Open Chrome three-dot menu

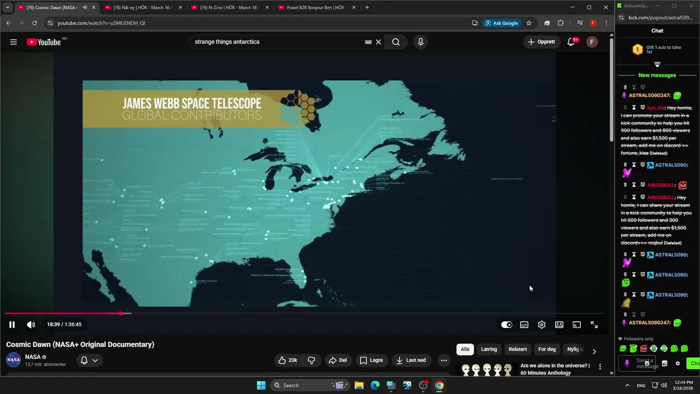point(606,23)
